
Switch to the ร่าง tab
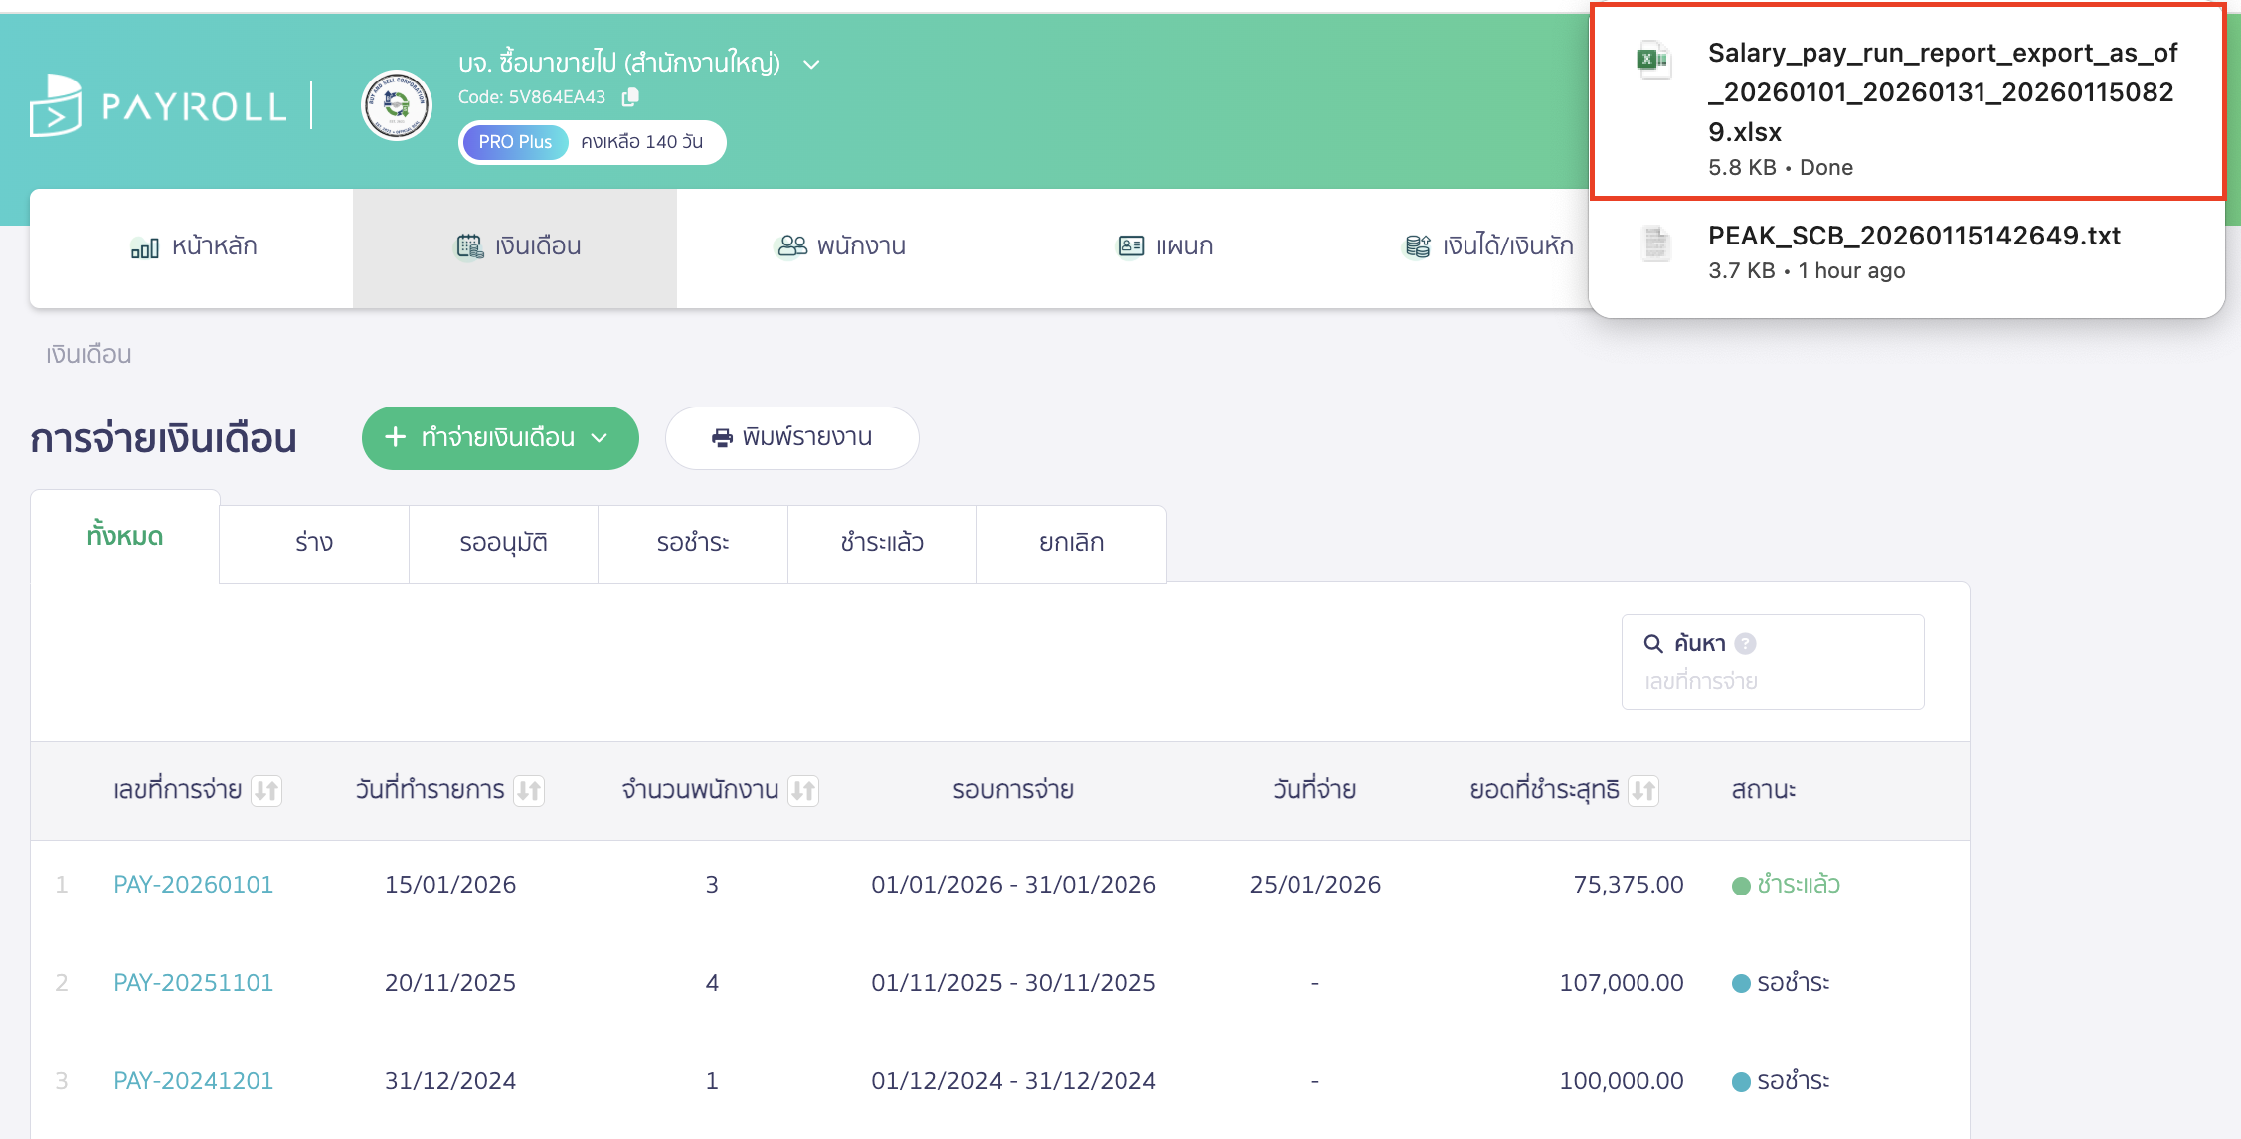coord(313,543)
